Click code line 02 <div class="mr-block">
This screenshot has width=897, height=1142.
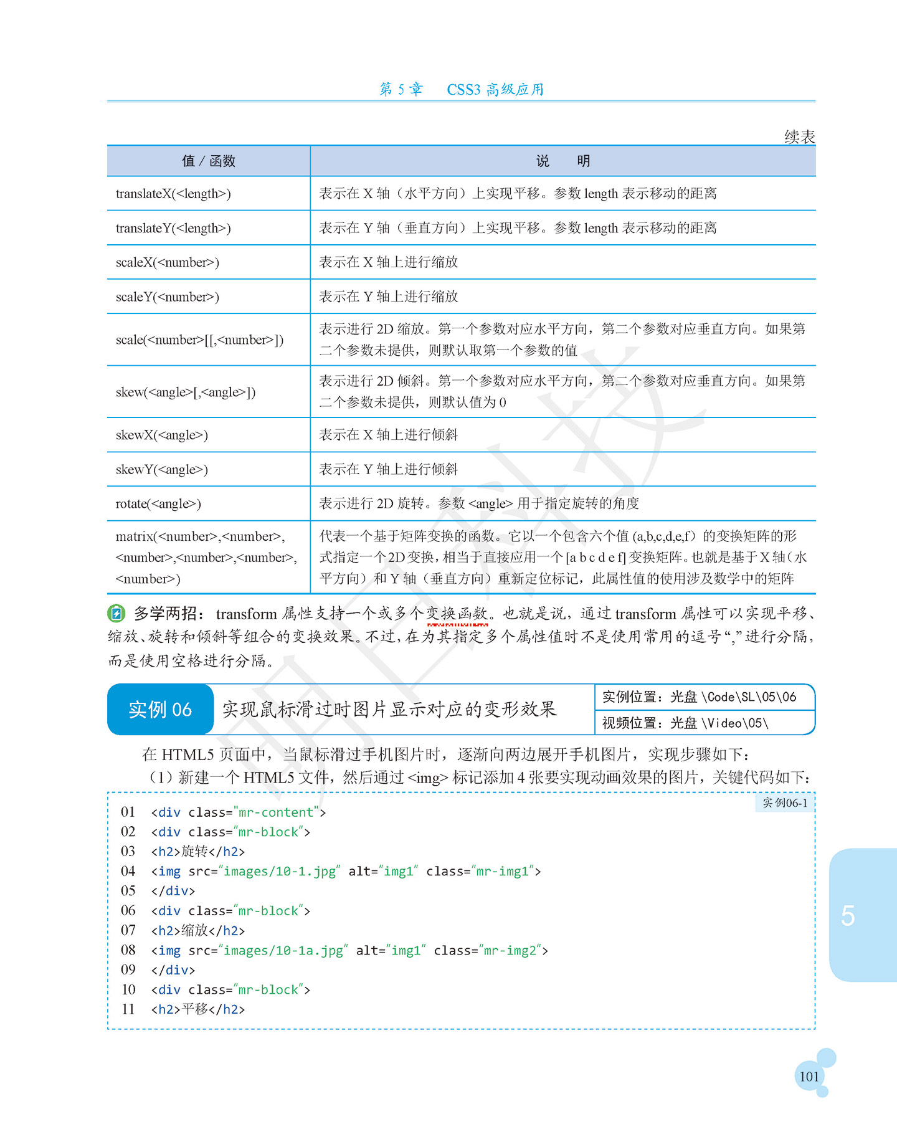point(230,832)
